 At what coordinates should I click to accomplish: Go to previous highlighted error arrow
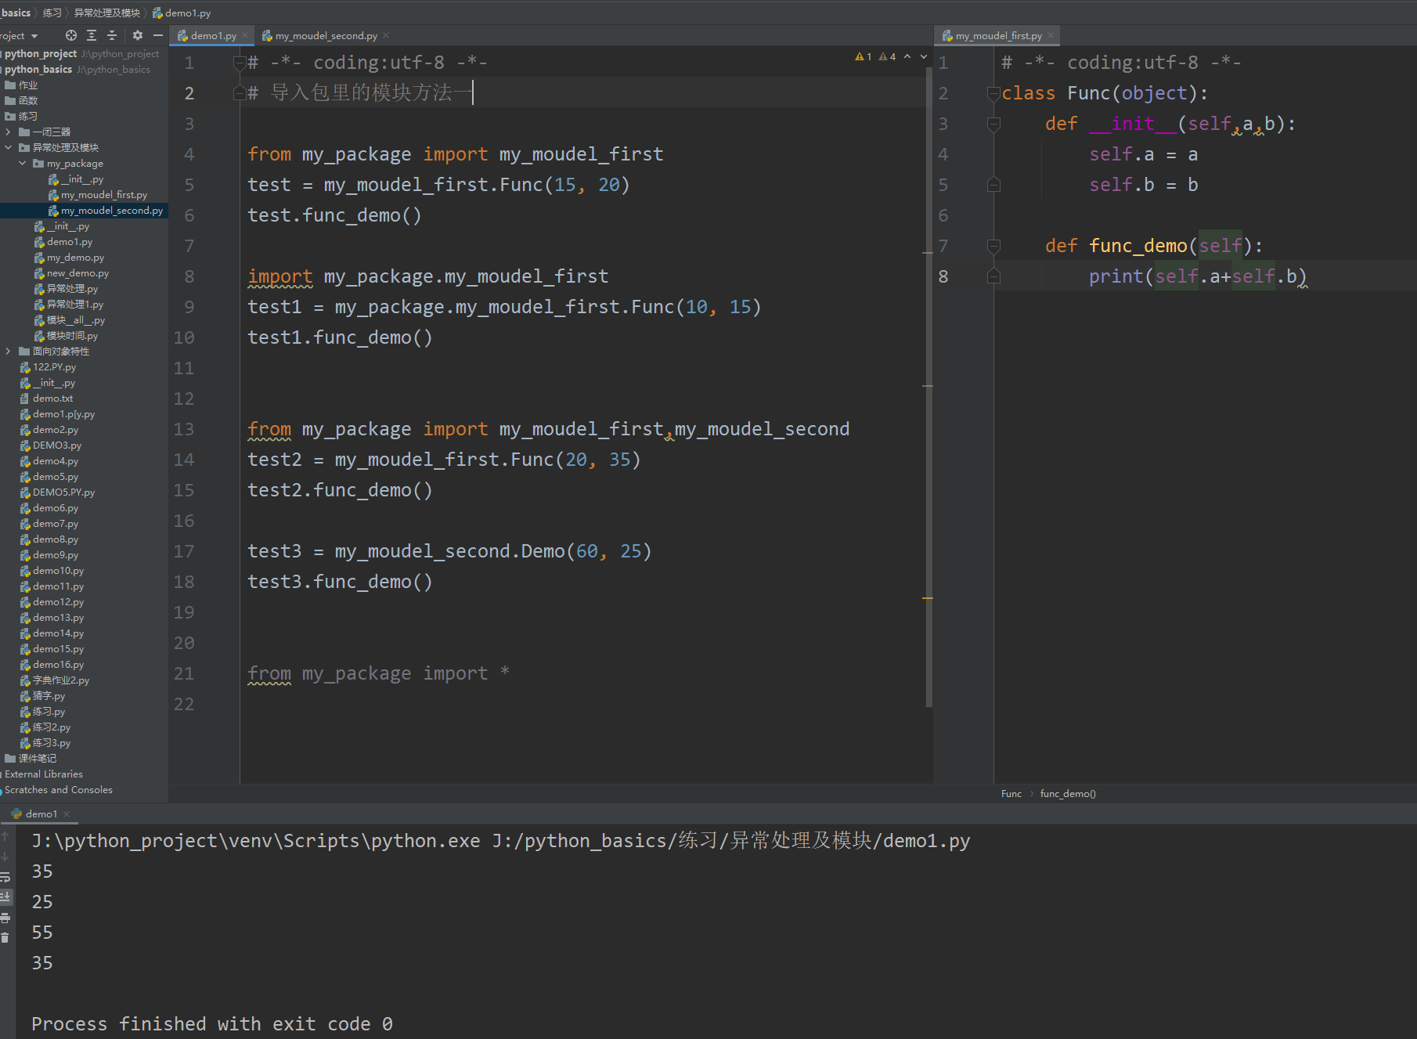[907, 56]
